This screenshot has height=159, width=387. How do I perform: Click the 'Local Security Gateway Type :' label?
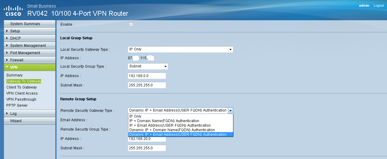tap(85, 50)
